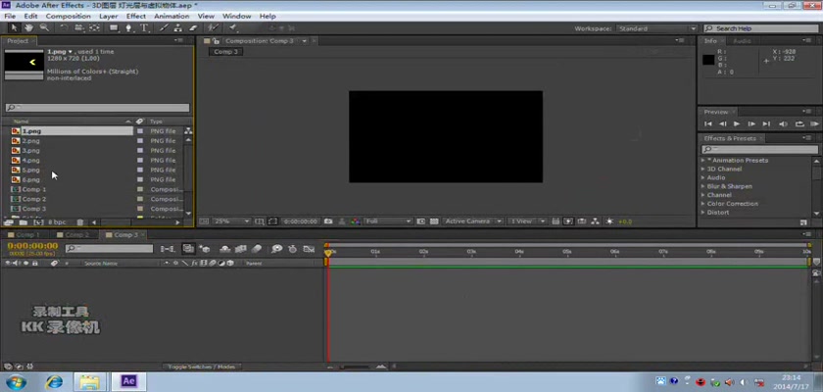
Task: Toggle Mask and Shape Path visibility
Action: click(x=273, y=221)
